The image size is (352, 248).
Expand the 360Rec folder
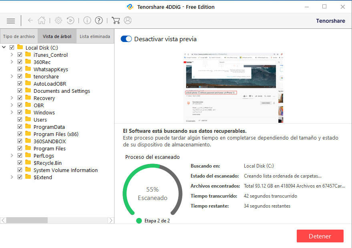point(12,62)
